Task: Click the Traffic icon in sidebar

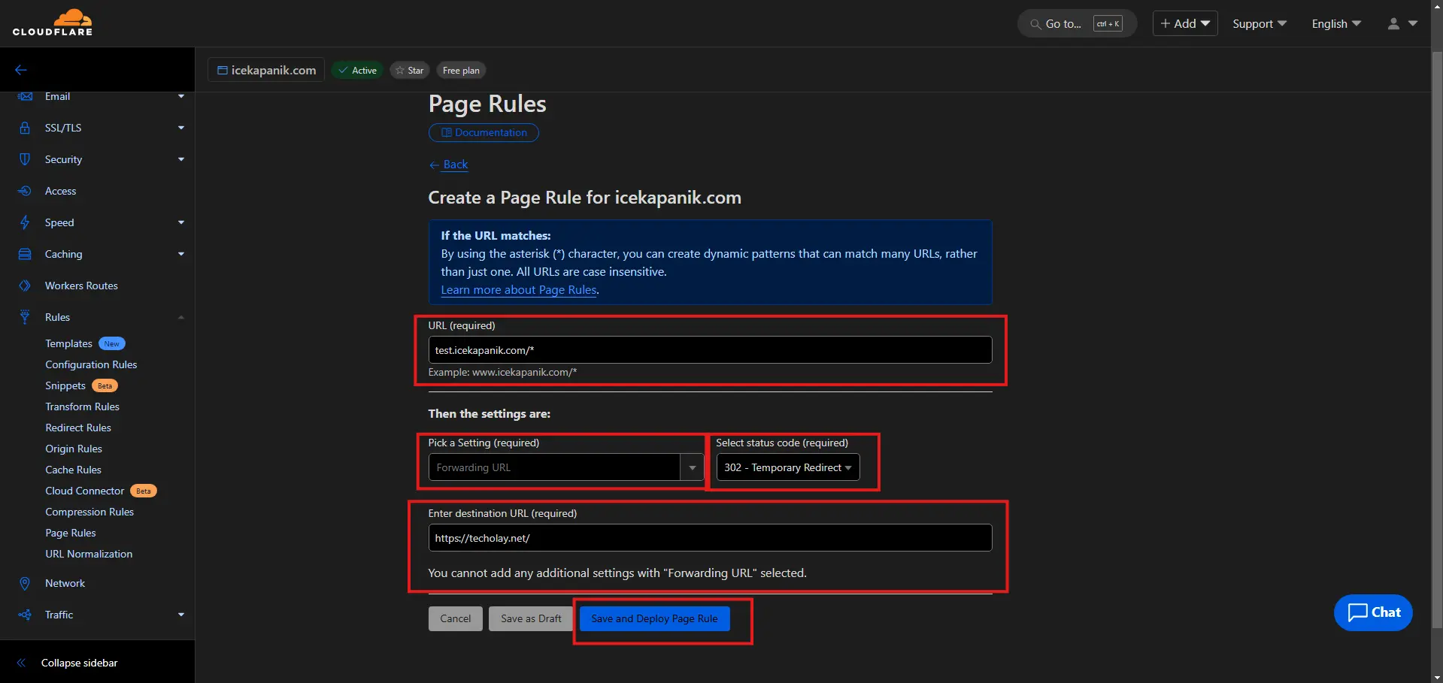Action: click(x=25, y=615)
